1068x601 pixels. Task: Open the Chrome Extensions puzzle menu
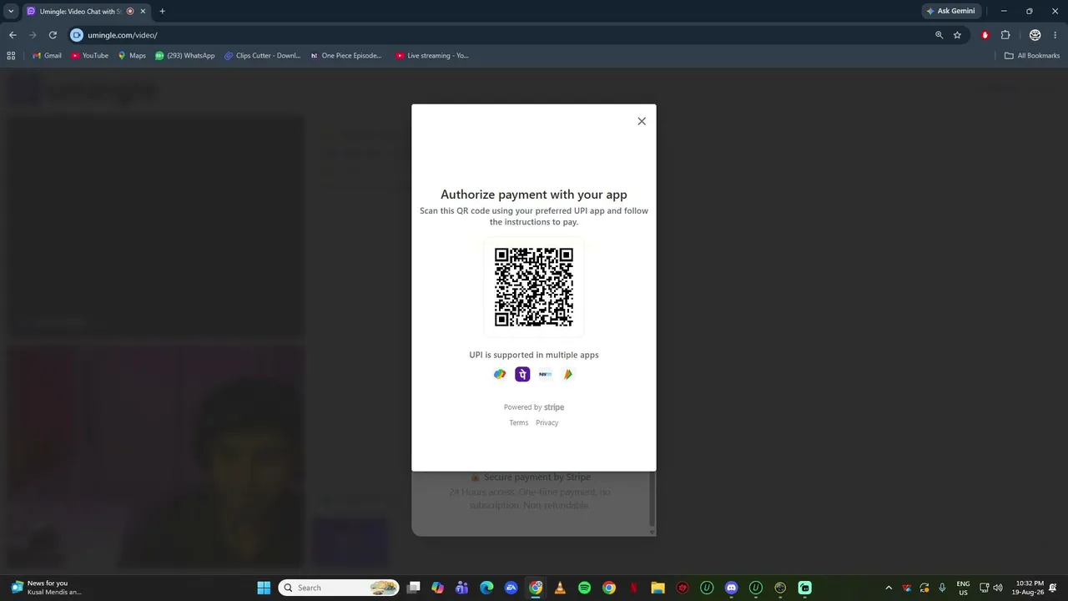(x=1005, y=35)
